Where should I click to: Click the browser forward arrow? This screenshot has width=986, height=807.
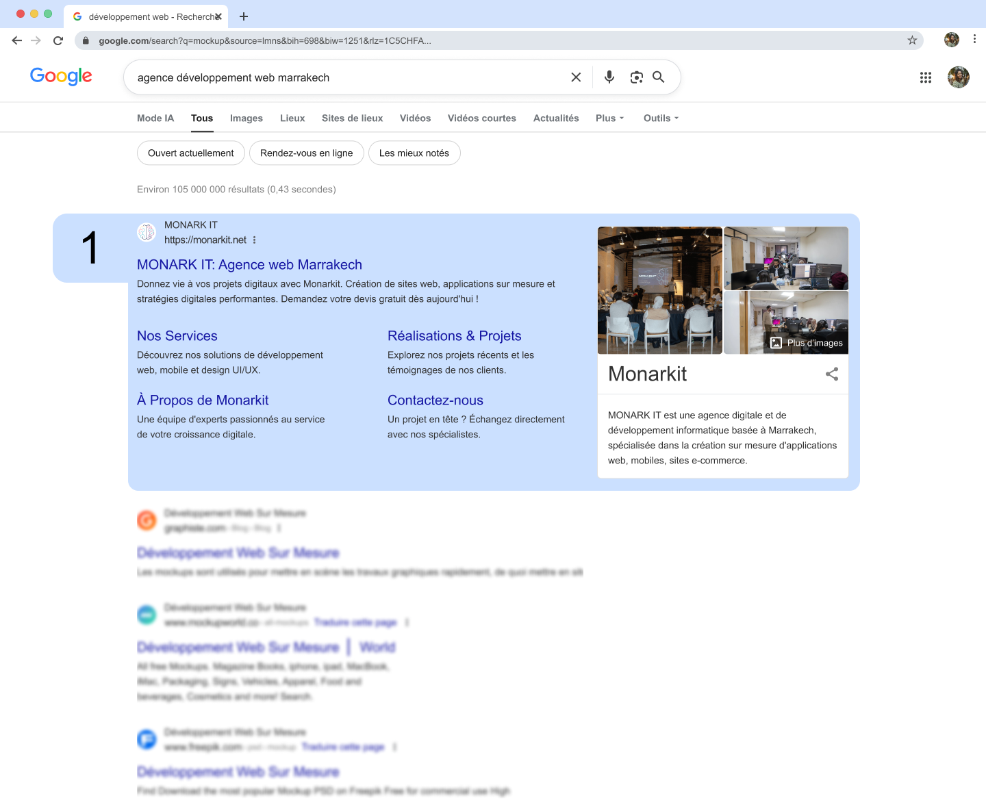(36, 40)
